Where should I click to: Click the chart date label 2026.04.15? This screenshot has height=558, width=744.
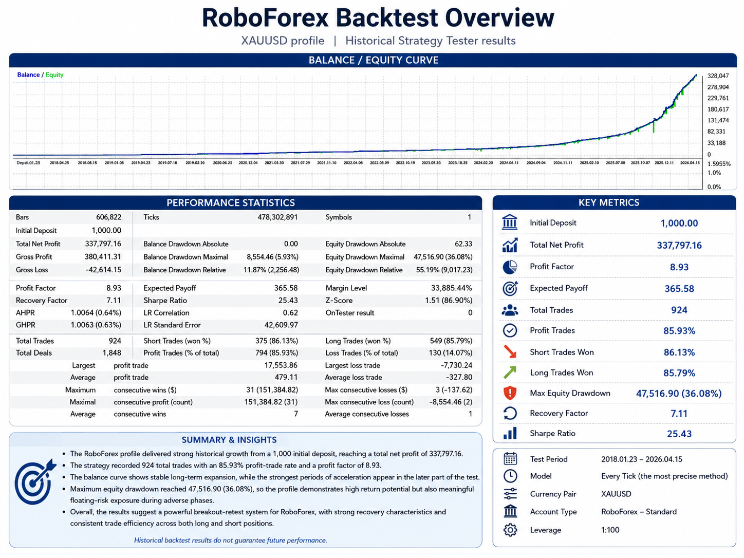[690, 163]
